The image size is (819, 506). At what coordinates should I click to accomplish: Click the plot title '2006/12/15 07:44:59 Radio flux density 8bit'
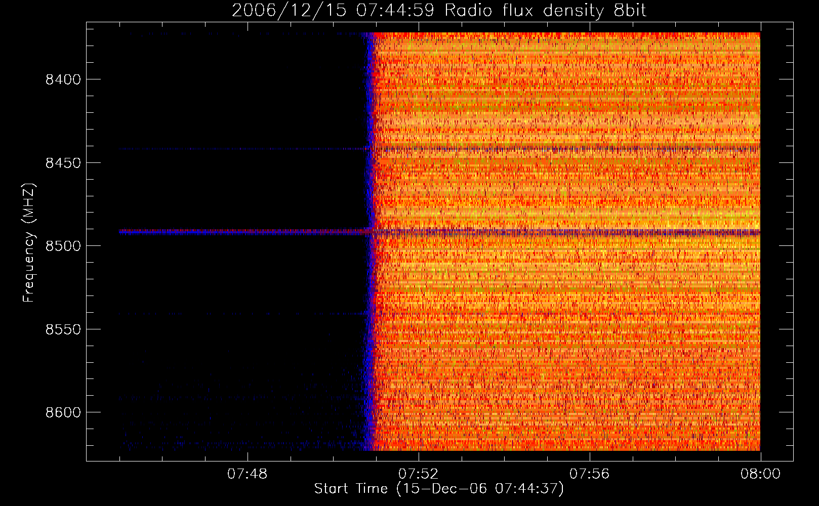(439, 10)
